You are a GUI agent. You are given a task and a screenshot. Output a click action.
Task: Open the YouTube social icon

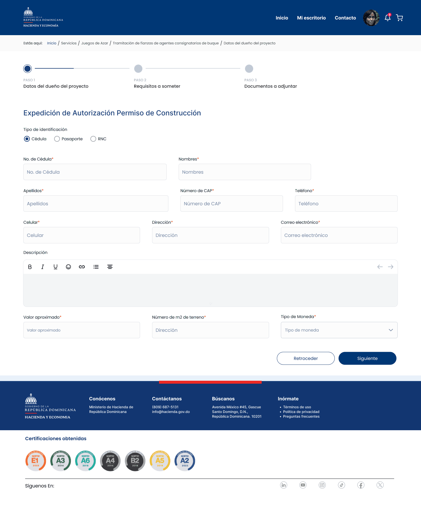point(303,485)
